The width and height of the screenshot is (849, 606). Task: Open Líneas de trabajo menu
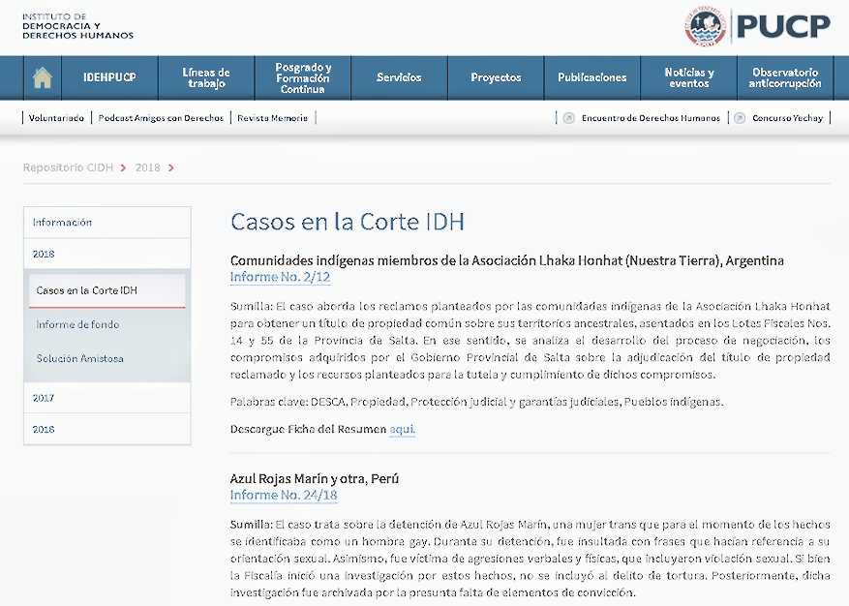(x=206, y=77)
